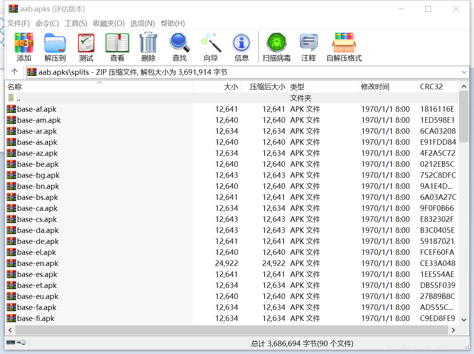474x354 pixels.
Task: Click horizontal scrollbar right arrow
Action: pos(454,330)
